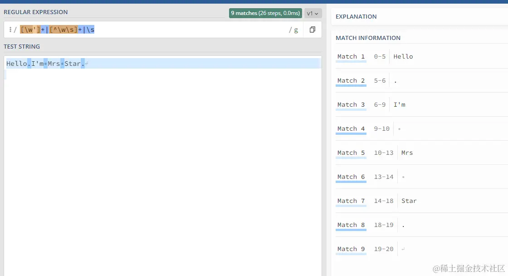Select the 'Match 2' label
The height and width of the screenshot is (276, 508).
click(x=351, y=80)
